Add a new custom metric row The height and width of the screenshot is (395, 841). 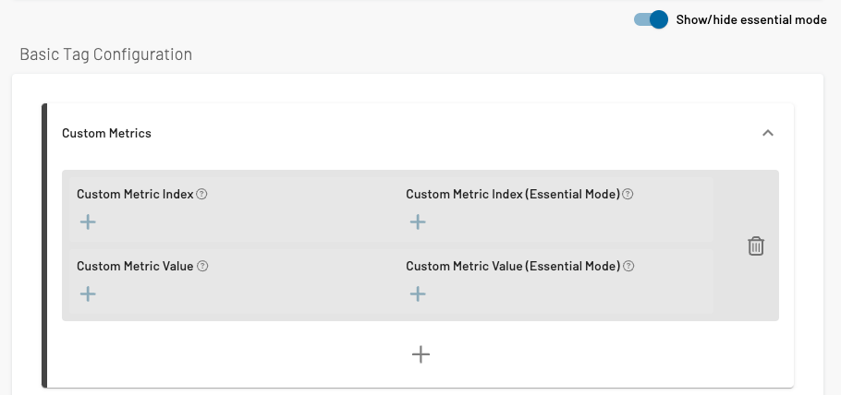[x=420, y=354]
